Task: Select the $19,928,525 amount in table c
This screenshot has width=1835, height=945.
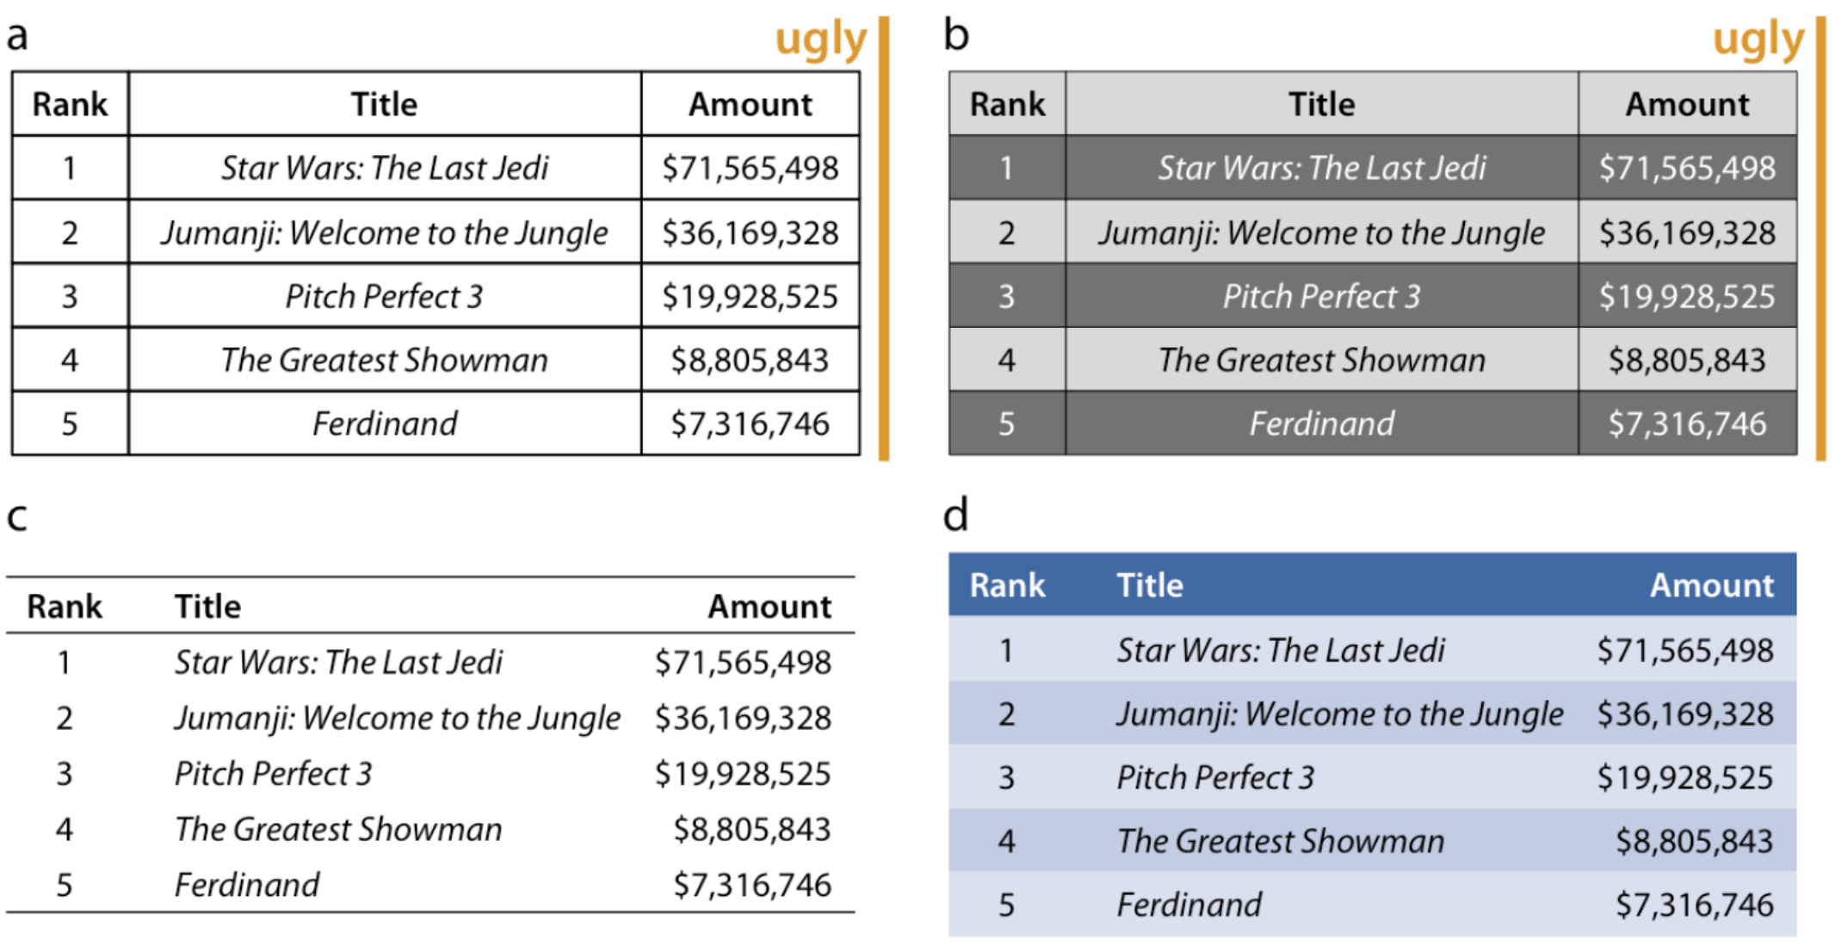Action: (742, 773)
